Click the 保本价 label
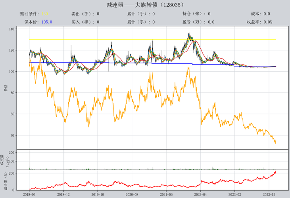 (32, 22)
